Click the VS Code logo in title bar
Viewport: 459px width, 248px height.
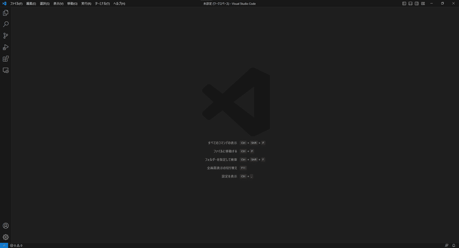[x=4, y=3]
